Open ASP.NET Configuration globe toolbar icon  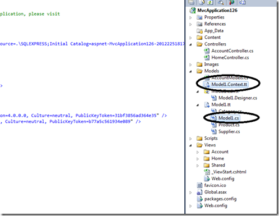pyautogui.click(x=232, y=2)
